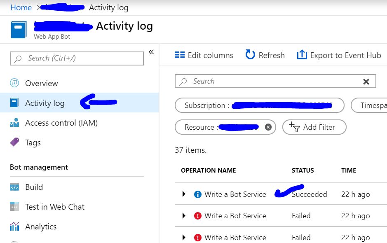Screen dimensions: 387x243
Task: Click the Web App Bot subtitle
Action: pos(52,37)
